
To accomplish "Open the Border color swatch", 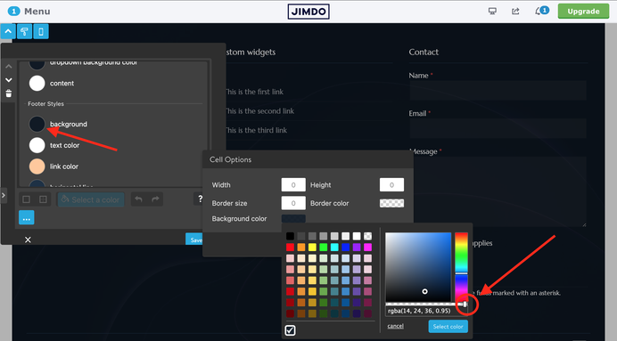I will point(391,203).
